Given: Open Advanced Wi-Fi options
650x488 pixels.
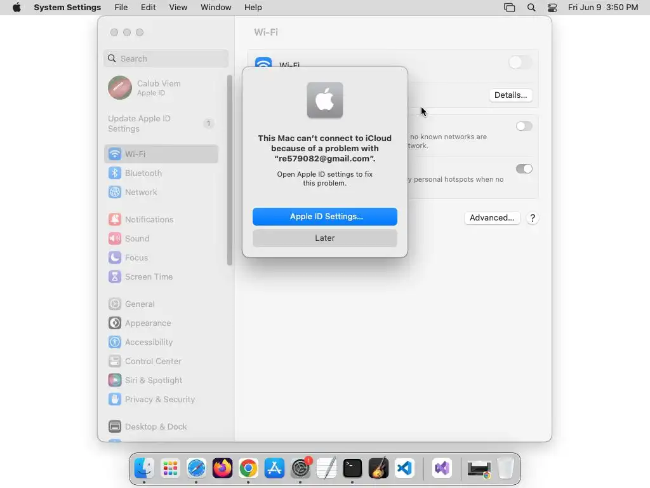Looking at the screenshot, I should pyautogui.click(x=492, y=218).
